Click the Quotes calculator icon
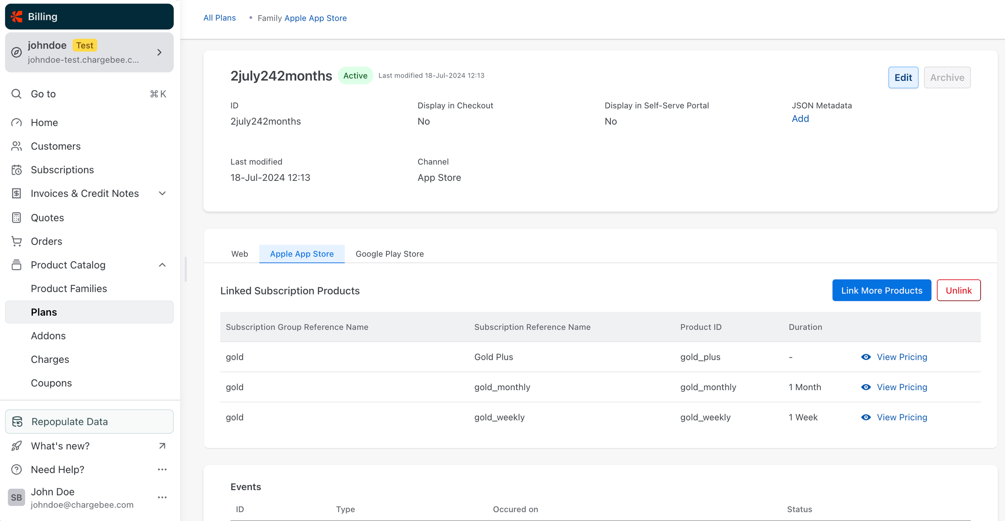 click(16, 218)
